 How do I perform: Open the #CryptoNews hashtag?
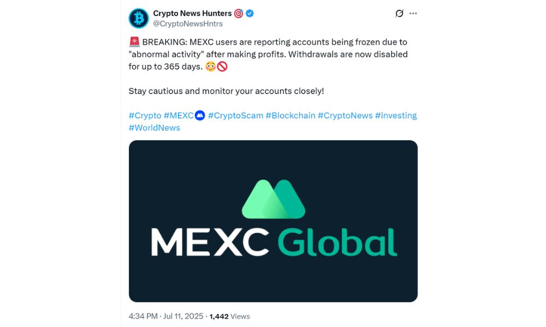(345, 116)
